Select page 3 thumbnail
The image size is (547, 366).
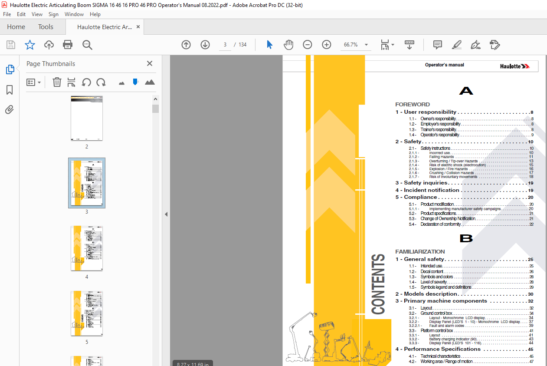click(x=87, y=182)
